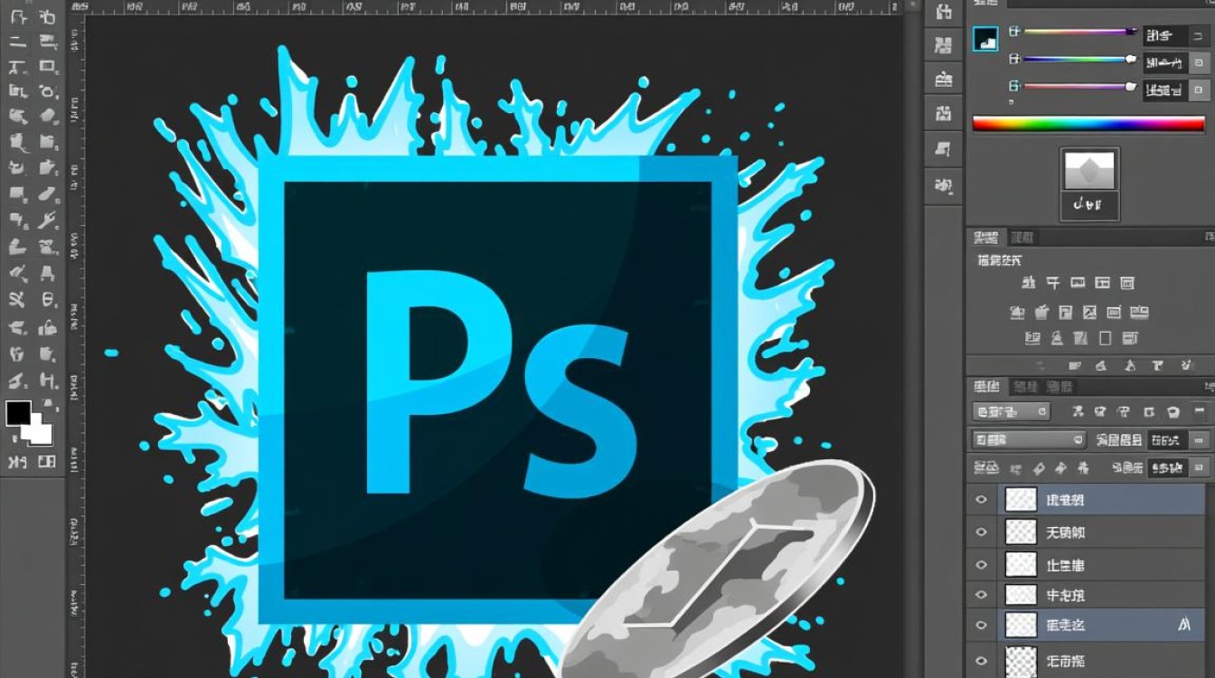Click the black foreground color swatch
The width and height of the screenshot is (1215, 678).
tap(18, 413)
